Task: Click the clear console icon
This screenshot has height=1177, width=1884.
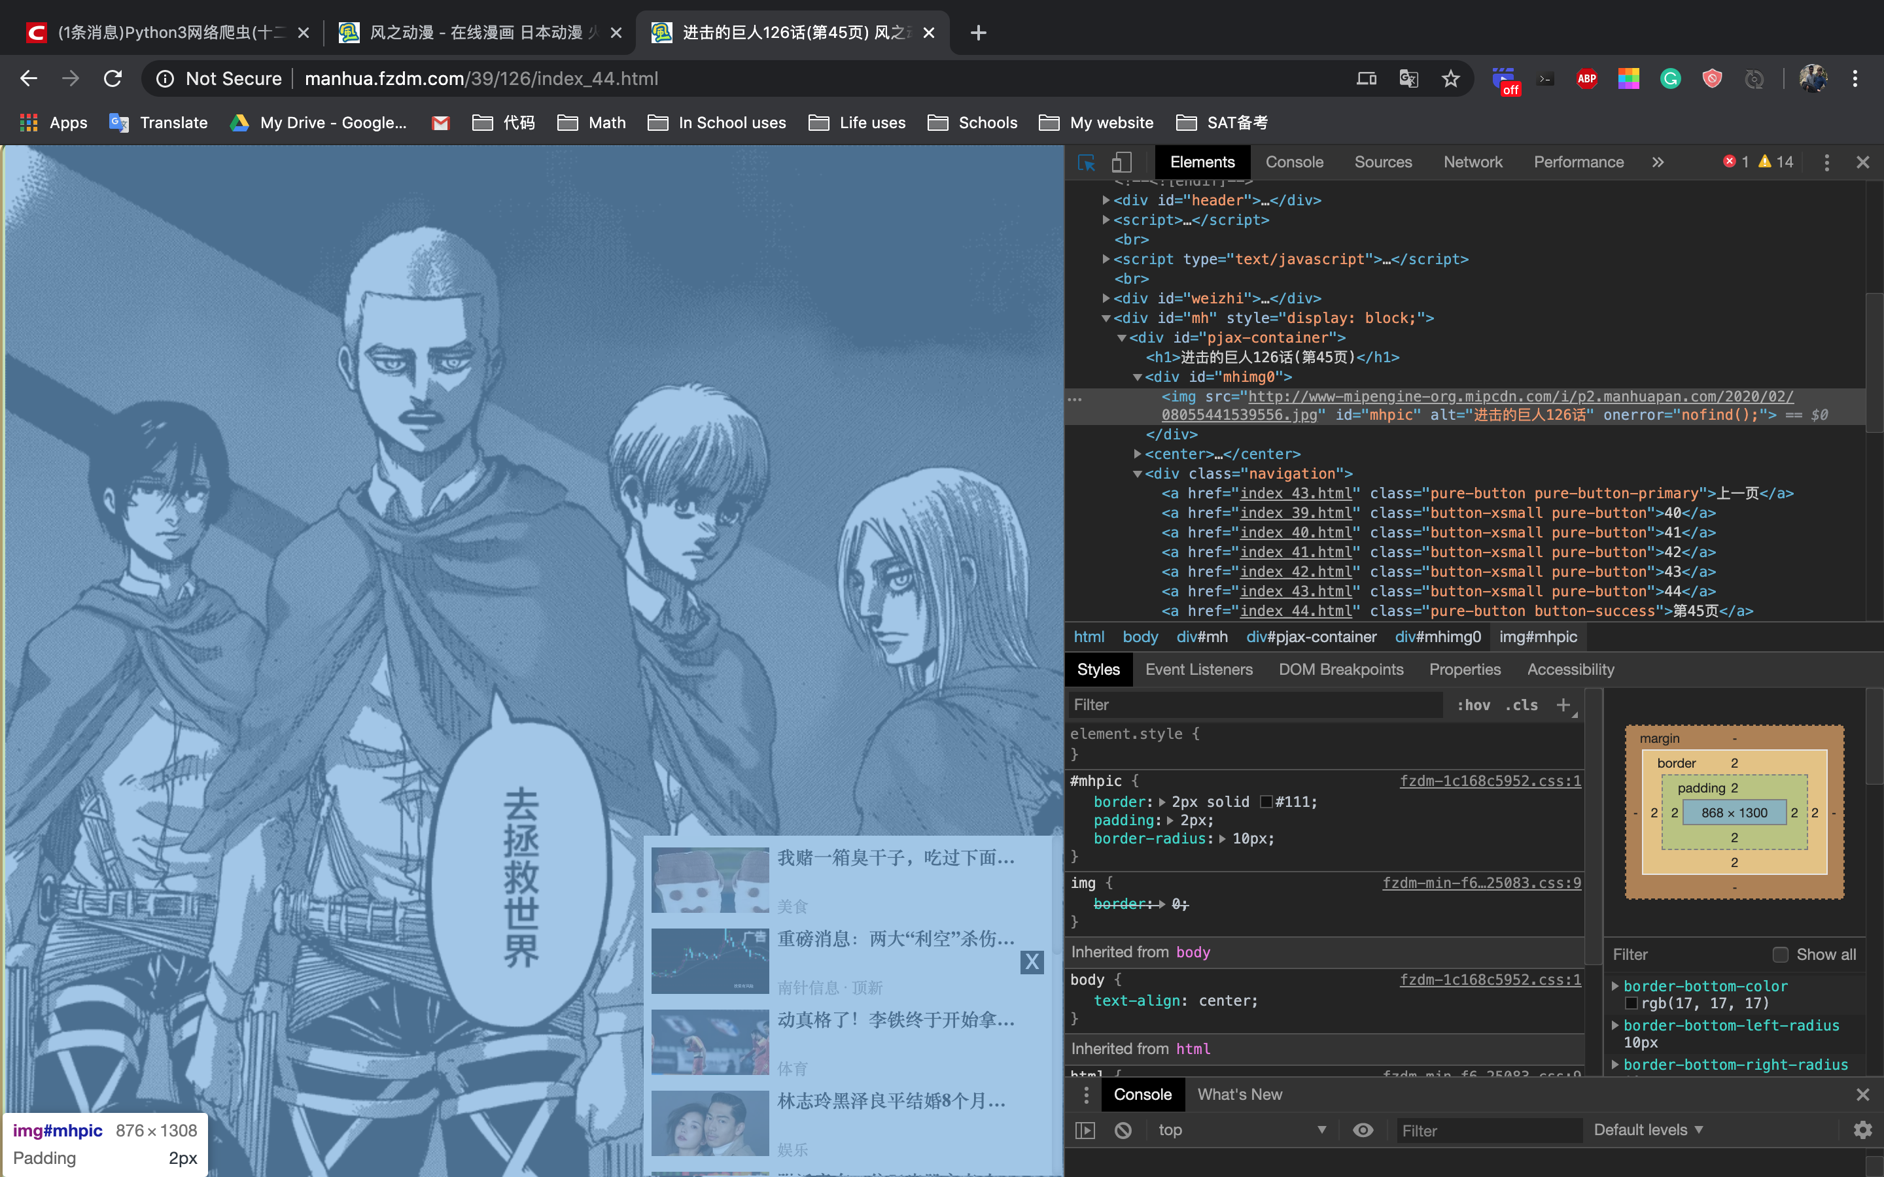Action: coord(1123,1131)
